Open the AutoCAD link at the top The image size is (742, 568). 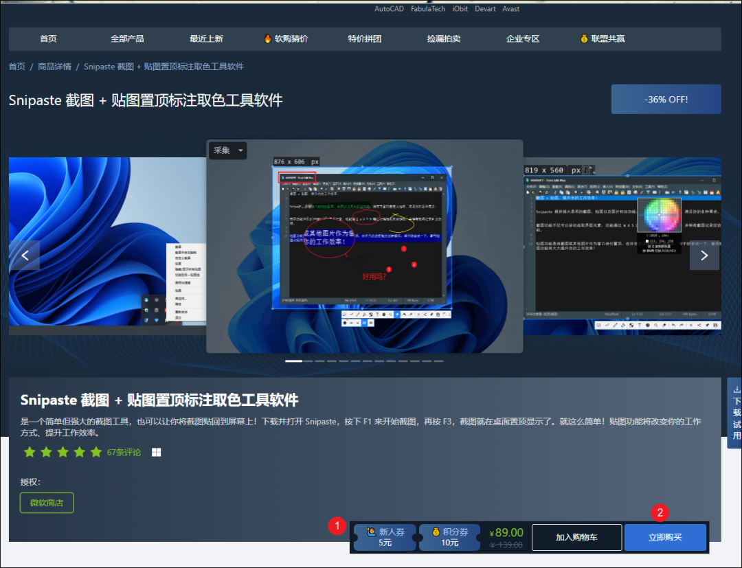click(x=388, y=8)
